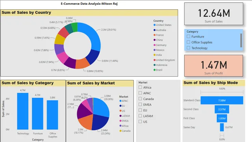Tick the EMEA market checkbox
This screenshot has width=252, height=142.
[140, 104]
